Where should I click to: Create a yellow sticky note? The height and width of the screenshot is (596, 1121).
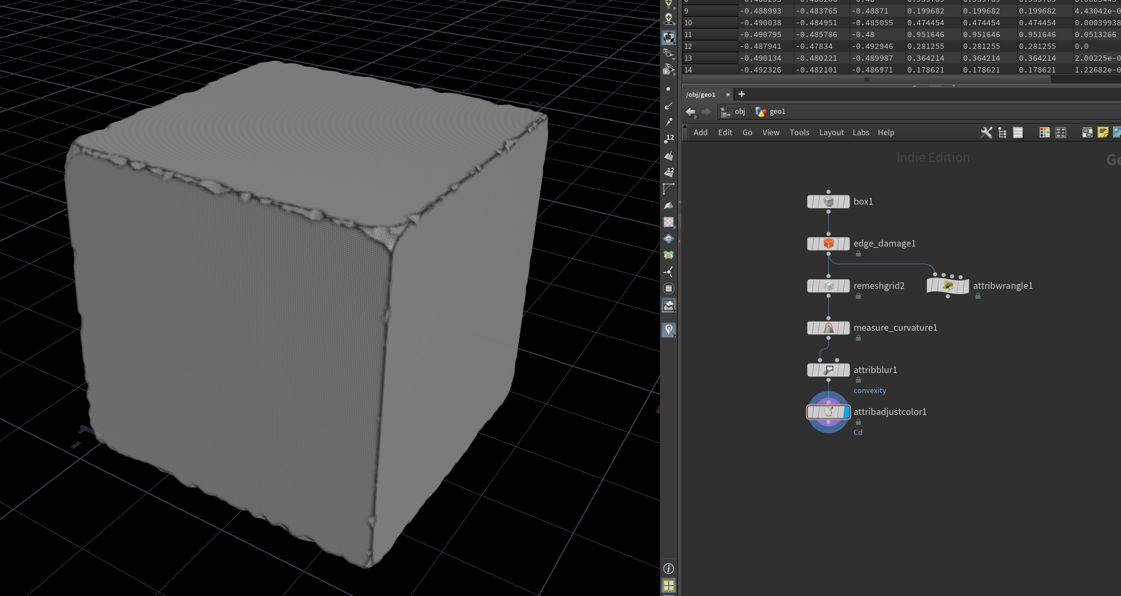click(x=1103, y=133)
